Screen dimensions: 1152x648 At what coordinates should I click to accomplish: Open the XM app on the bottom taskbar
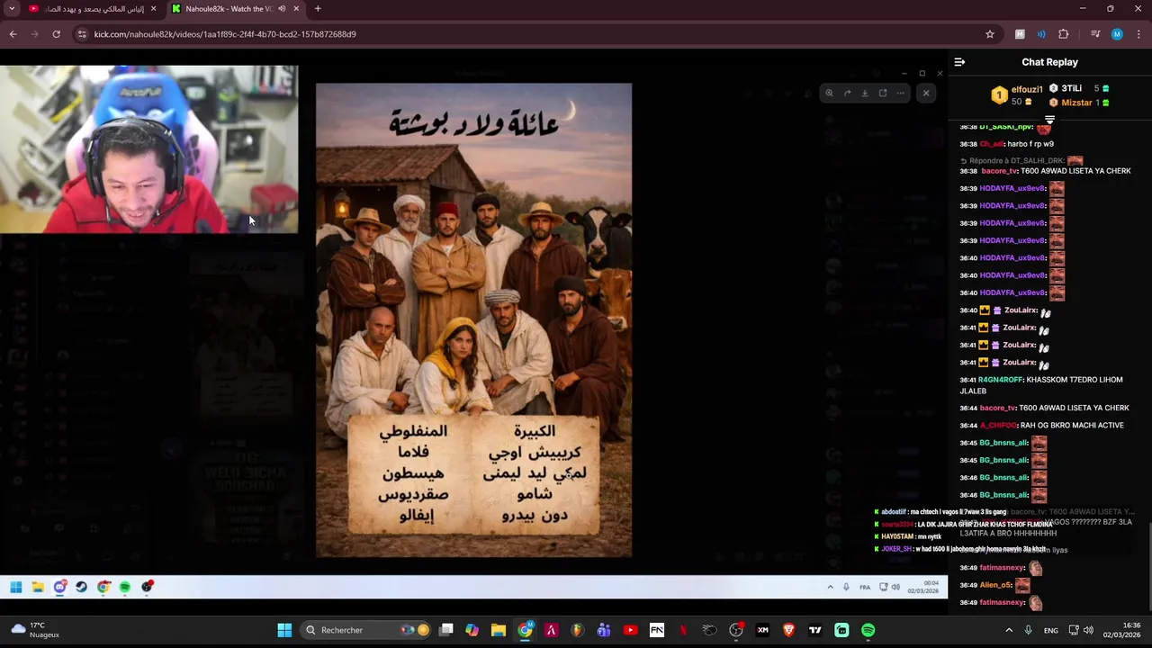[x=762, y=630]
